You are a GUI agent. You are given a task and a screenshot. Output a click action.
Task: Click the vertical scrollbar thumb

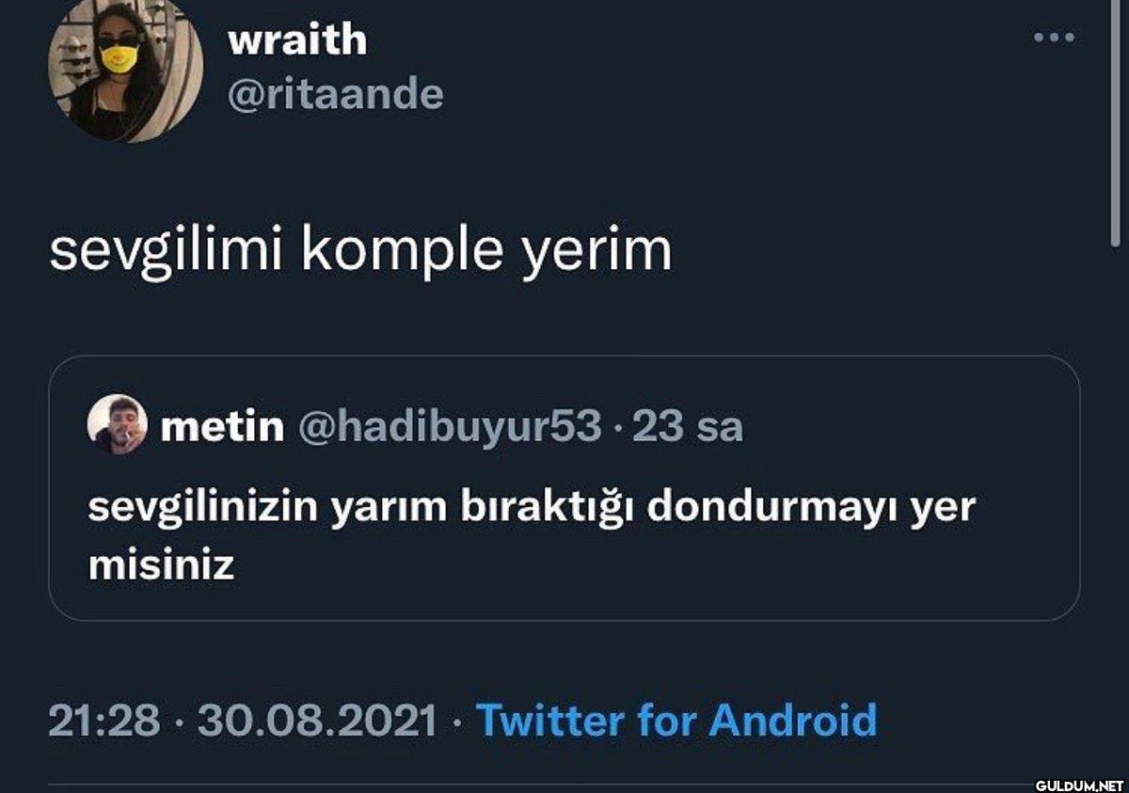[x=1118, y=120]
